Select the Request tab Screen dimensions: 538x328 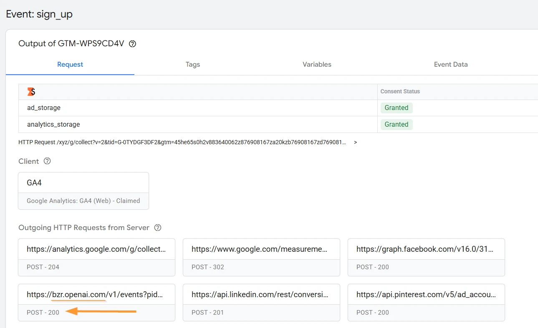70,65
